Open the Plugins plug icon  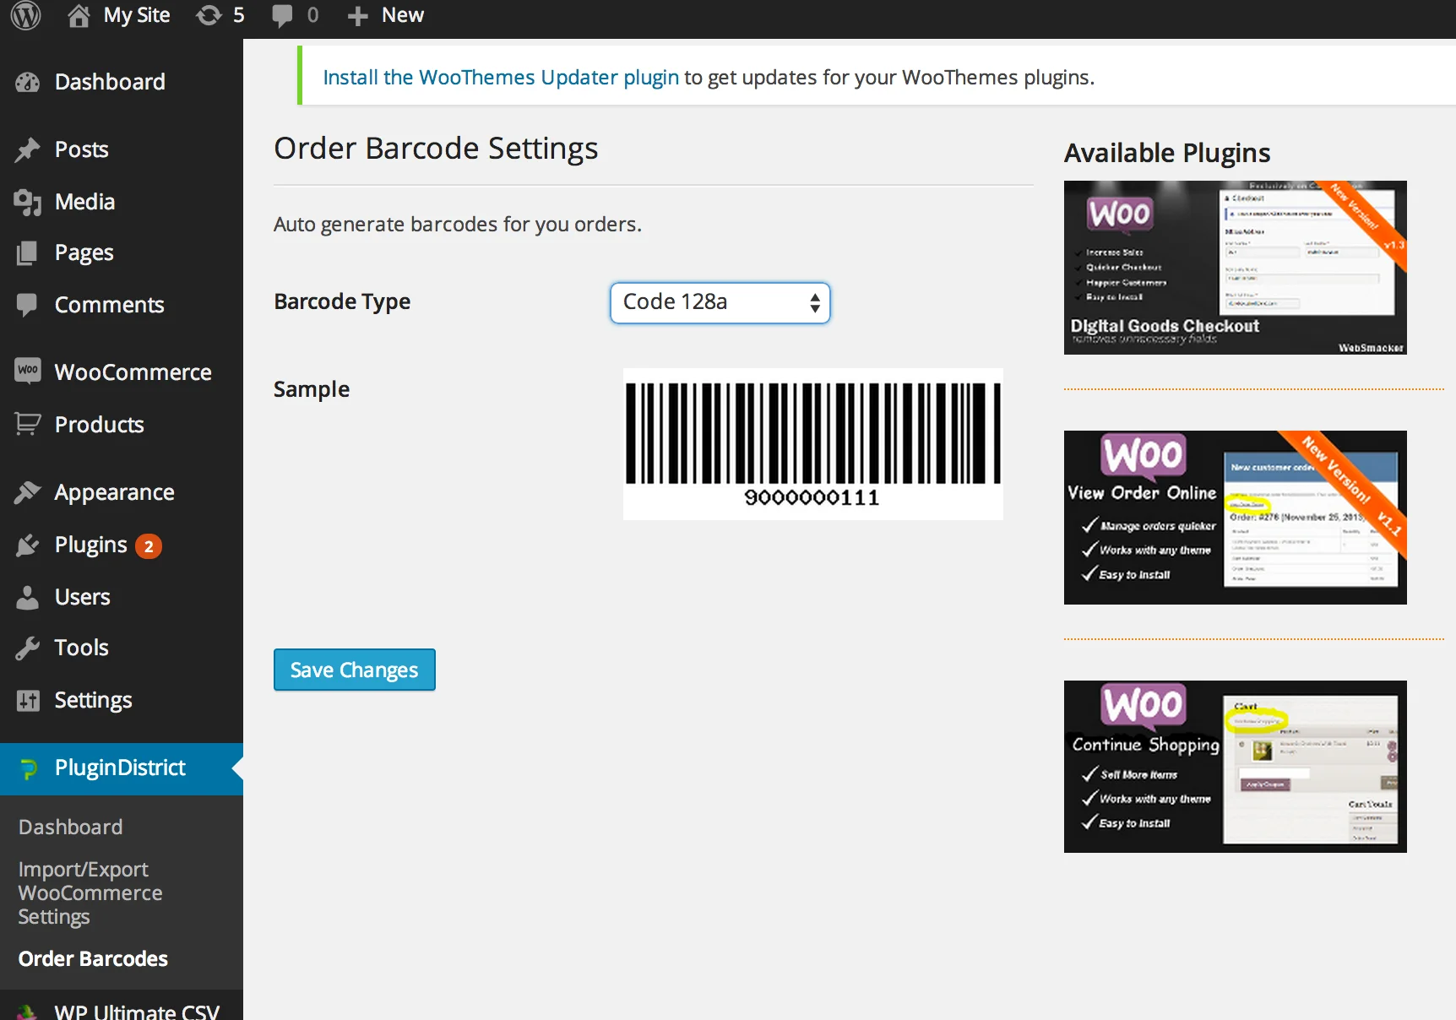[x=28, y=545]
